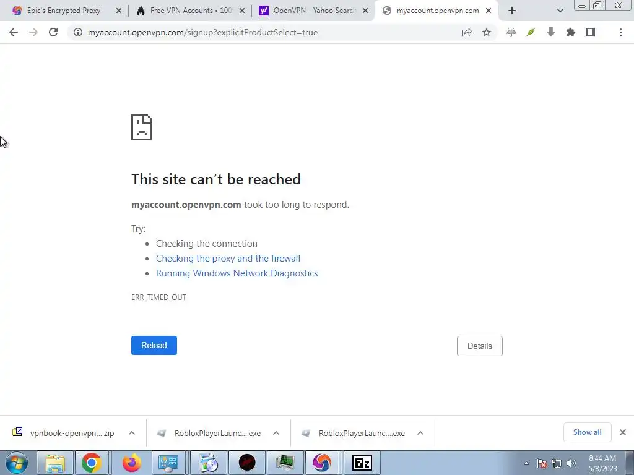
Task: Close the downloads bar
Action: click(x=623, y=432)
